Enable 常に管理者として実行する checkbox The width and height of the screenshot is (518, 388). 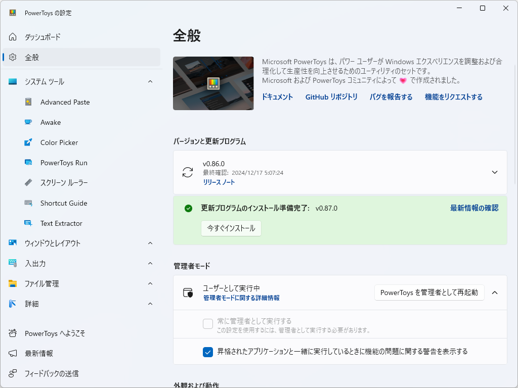[x=207, y=324]
